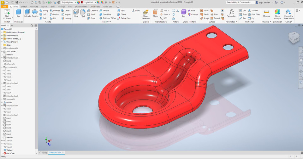Expand the Modify panel dropdown
303x159 pixels.
pos(106,22)
